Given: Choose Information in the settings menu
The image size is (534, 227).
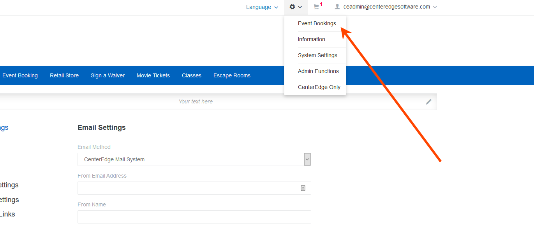Looking at the screenshot, I should 311,39.
